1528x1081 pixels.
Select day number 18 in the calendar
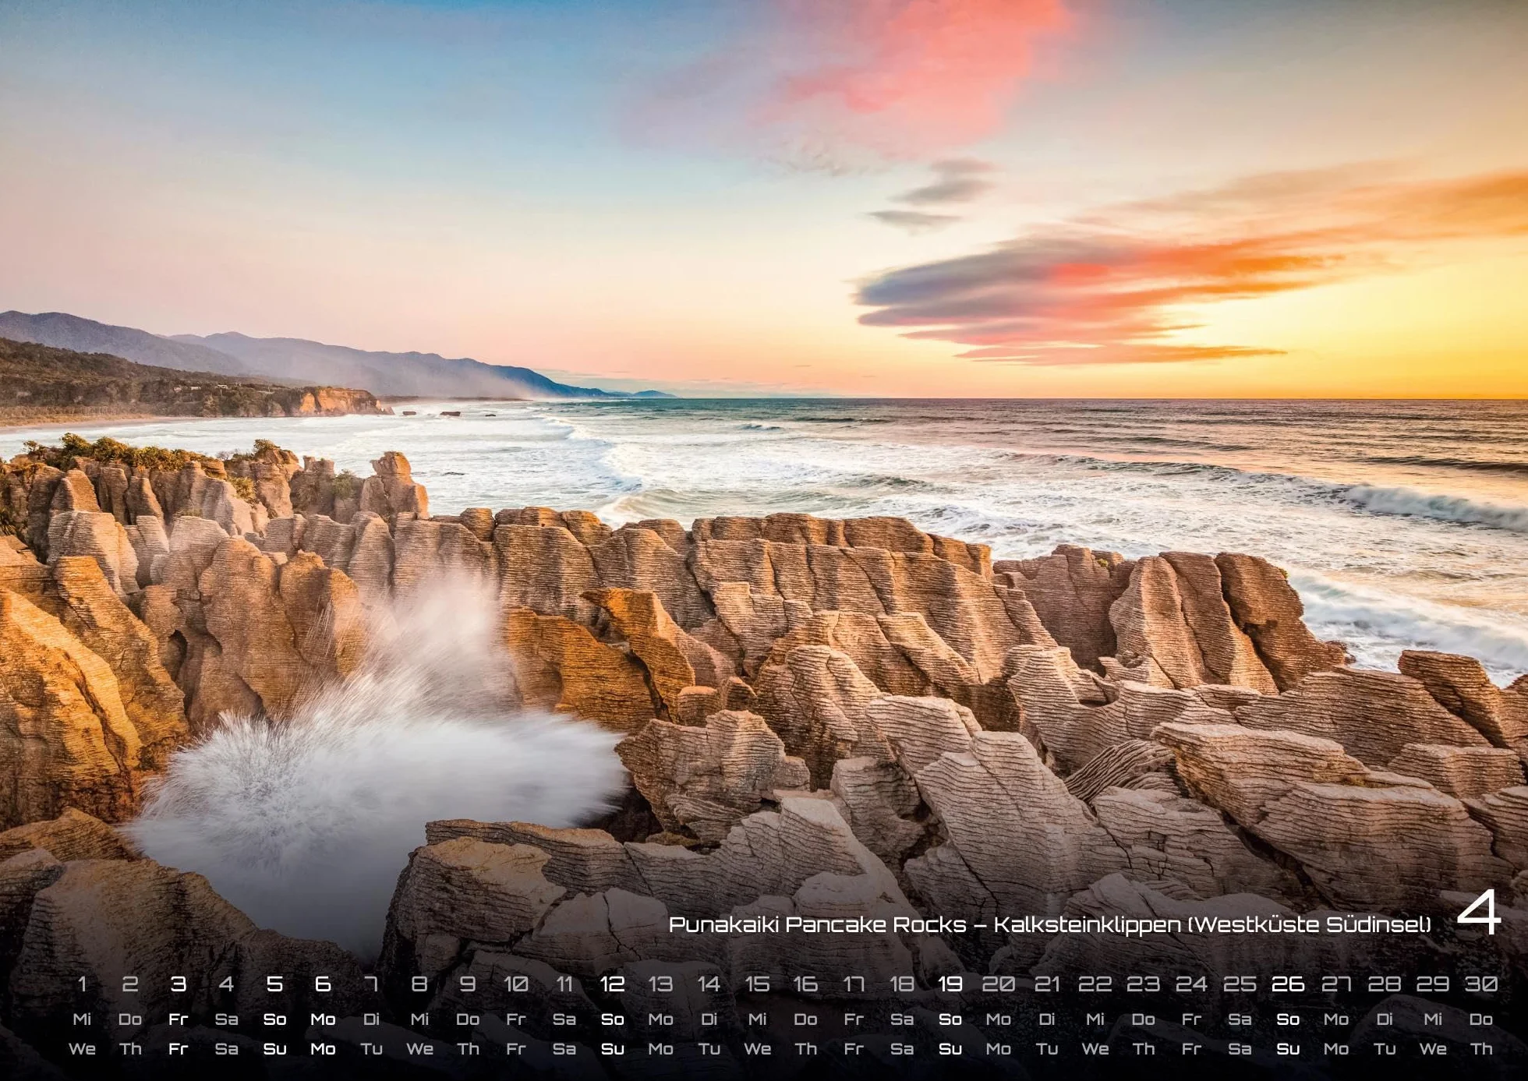click(x=902, y=984)
